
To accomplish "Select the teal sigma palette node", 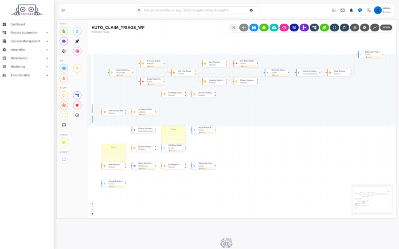I will pyautogui.click(x=77, y=31).
